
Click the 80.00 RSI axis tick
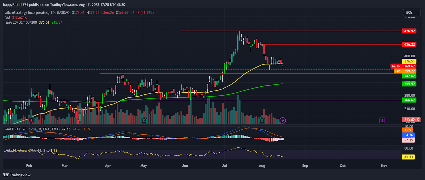coord(409,148)
